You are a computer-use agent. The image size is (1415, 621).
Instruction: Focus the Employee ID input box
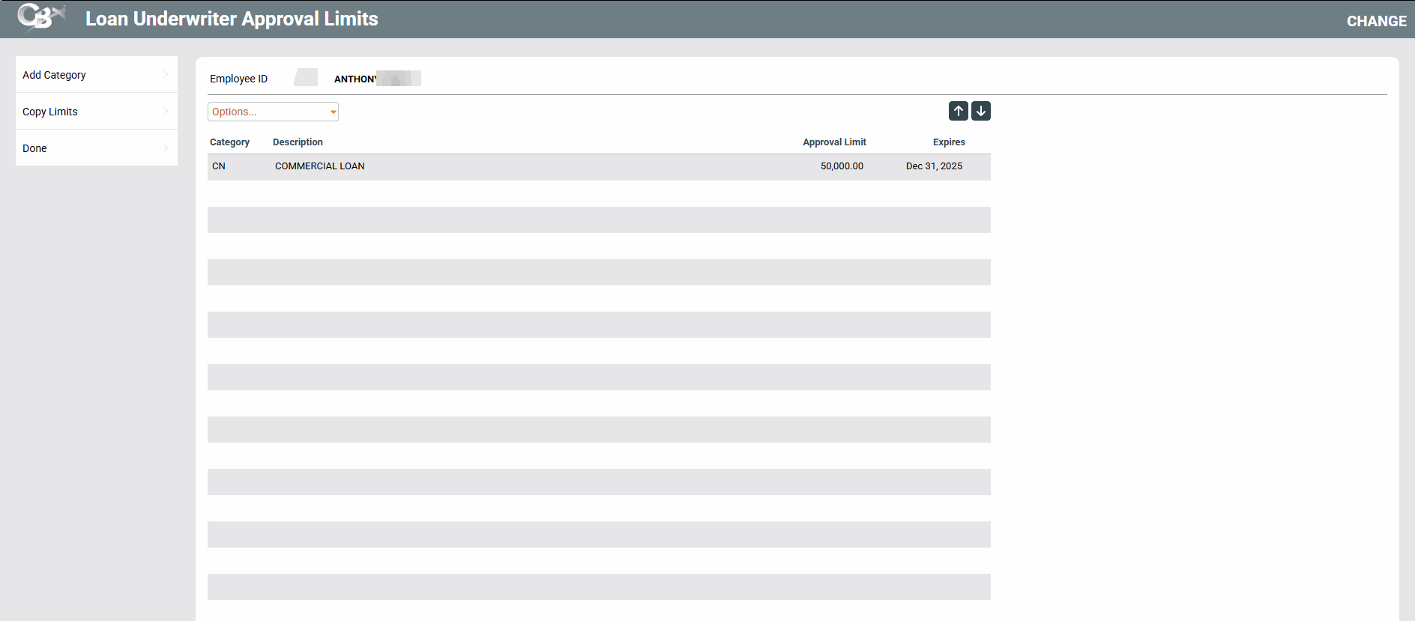[x=306, y=78]
